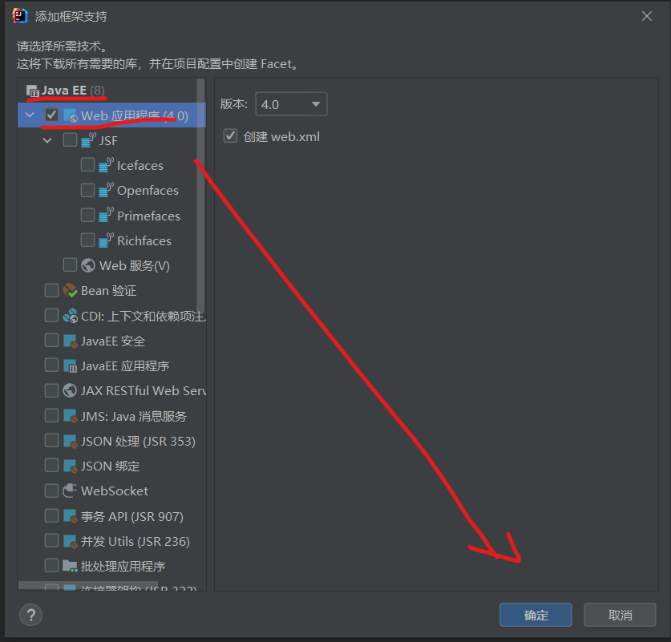The height and width of the screenshot is (642, 671).
Task: Click the JSON 处理 (JSR 353) icon
Action: tap(70, 441)
